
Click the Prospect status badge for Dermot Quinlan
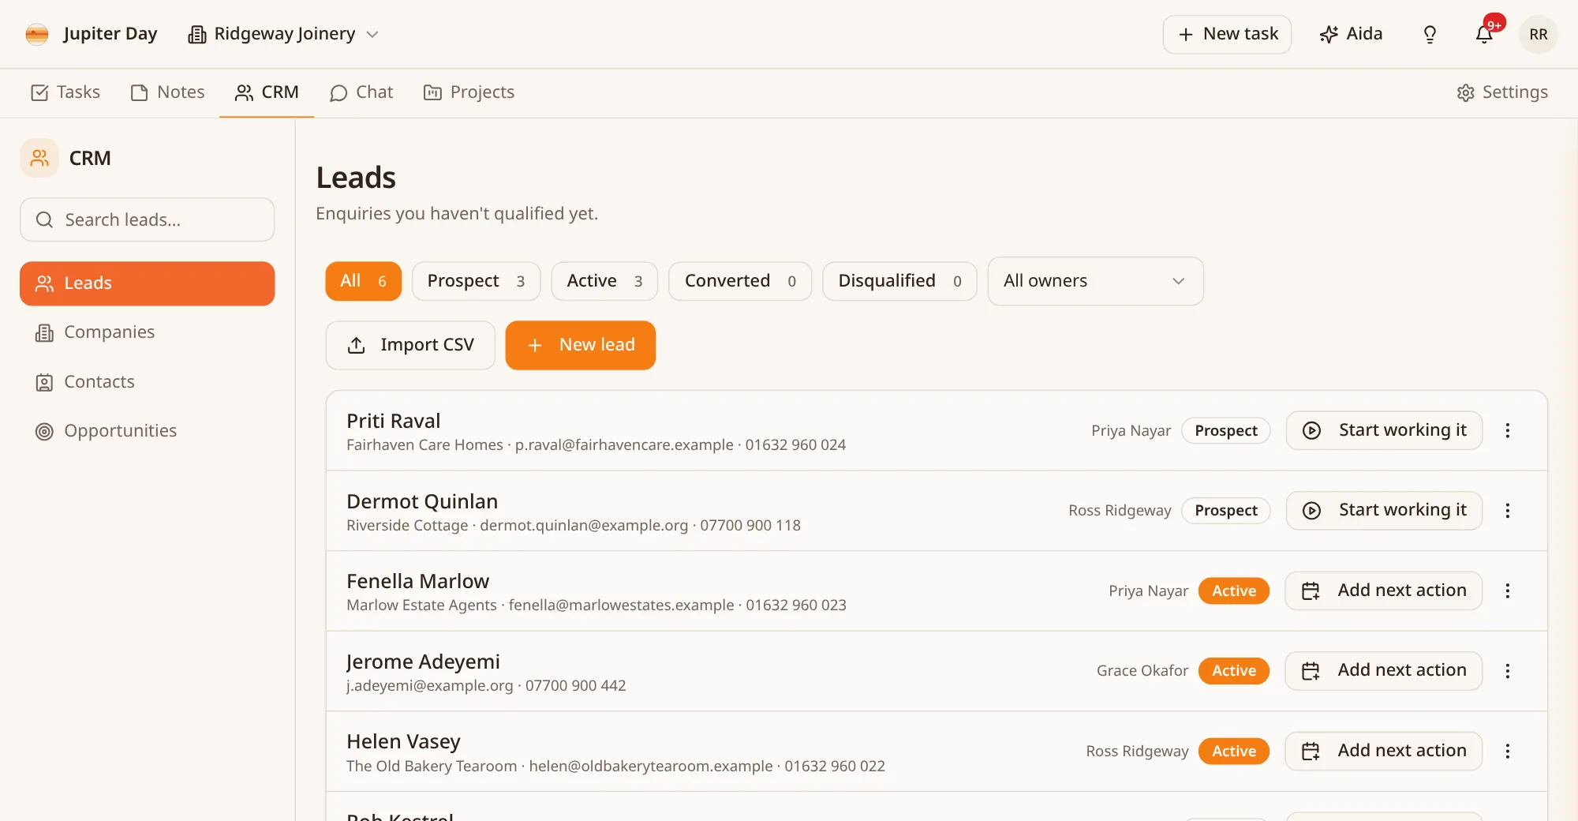(x=1226, y=511)
